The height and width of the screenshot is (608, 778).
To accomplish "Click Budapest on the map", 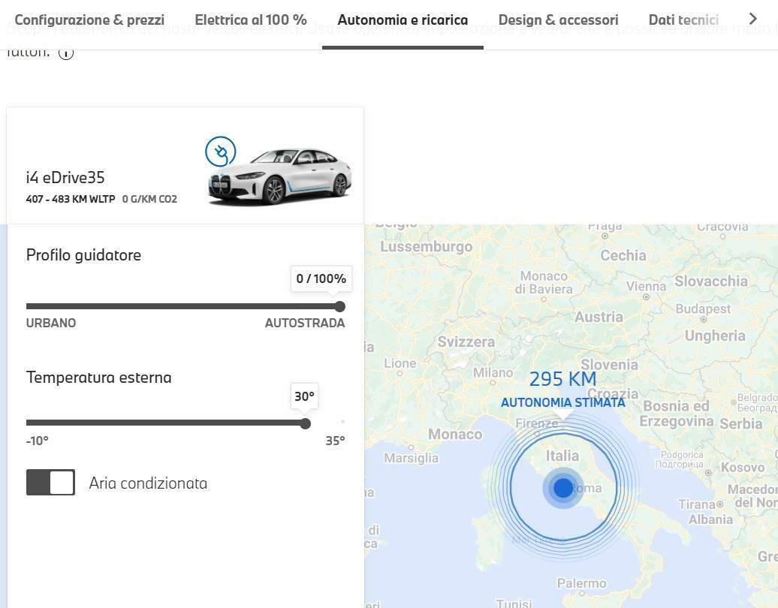I will tap(703, 309).
